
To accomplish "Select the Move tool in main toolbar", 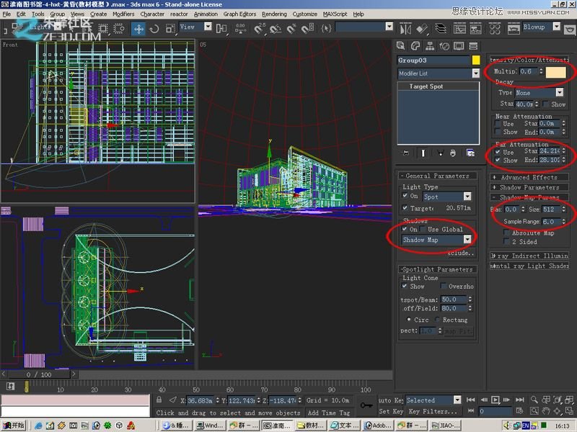I will (x=138, y=29).
